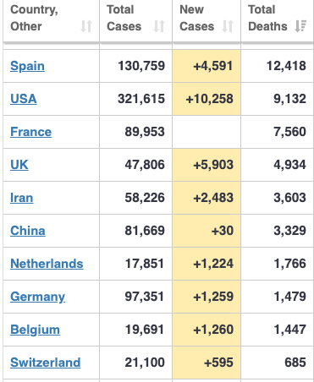The image size is (314, 382).
Task: Open the UK country link
Action: click(19, 165)
